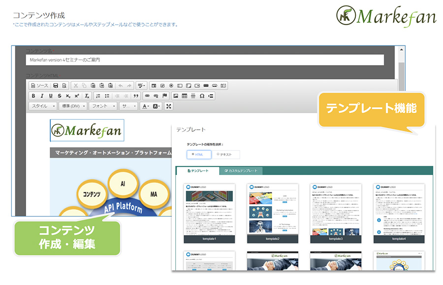Switch to the テンプレート tab
The image size is (443, 285).
coord(198,171)
